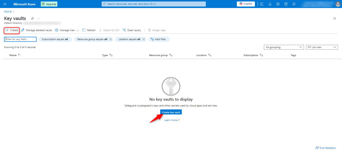Remove the Location equals all filter
The height and width of the screenshot is (154, 342).
[x=144, y=39]
